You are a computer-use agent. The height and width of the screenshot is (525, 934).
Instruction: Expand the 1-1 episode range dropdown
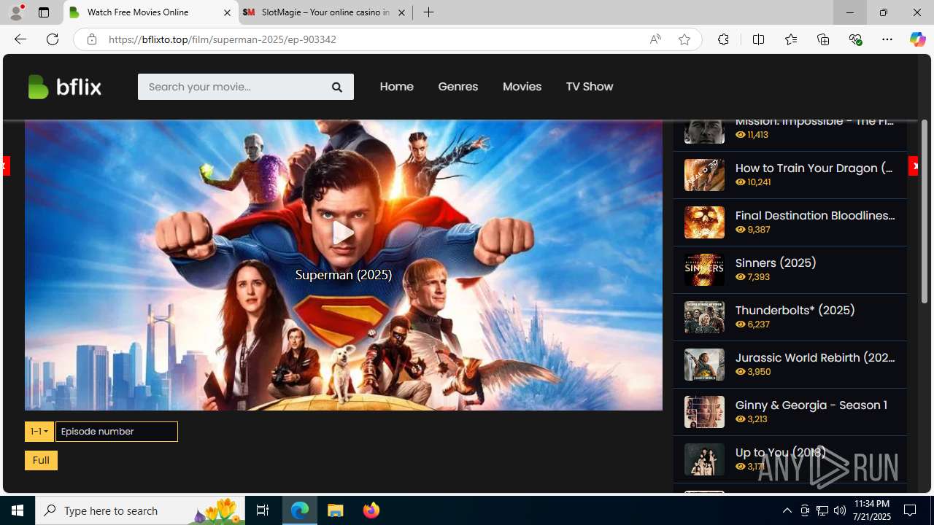click(x=39, y=432)
